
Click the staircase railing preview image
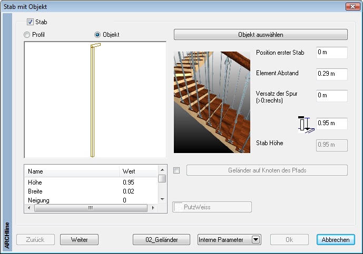[x=212, y=102]
